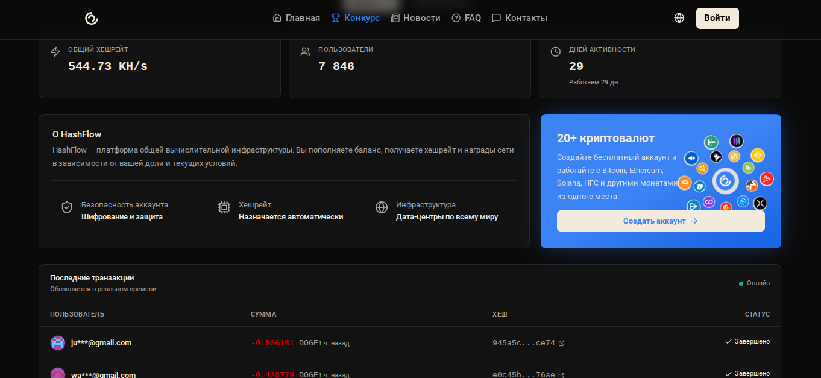
Task: Click the chat bubble icon beside Контакты
Action: pos(497,18)
